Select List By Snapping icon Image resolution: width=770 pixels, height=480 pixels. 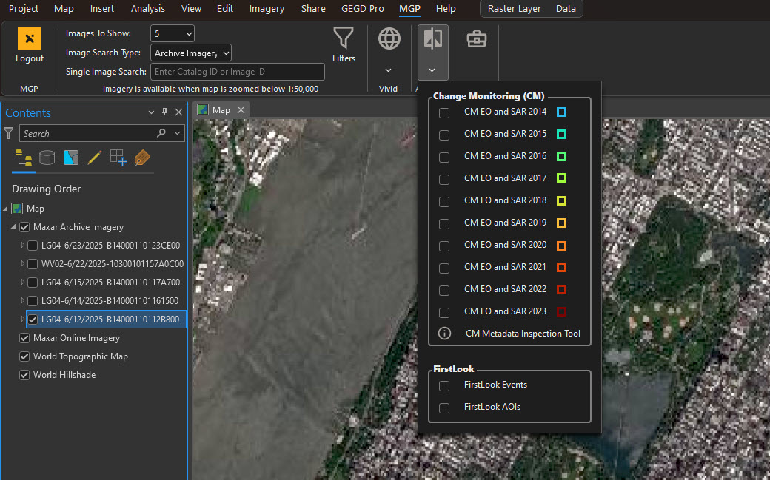click(x=118, y=158)
